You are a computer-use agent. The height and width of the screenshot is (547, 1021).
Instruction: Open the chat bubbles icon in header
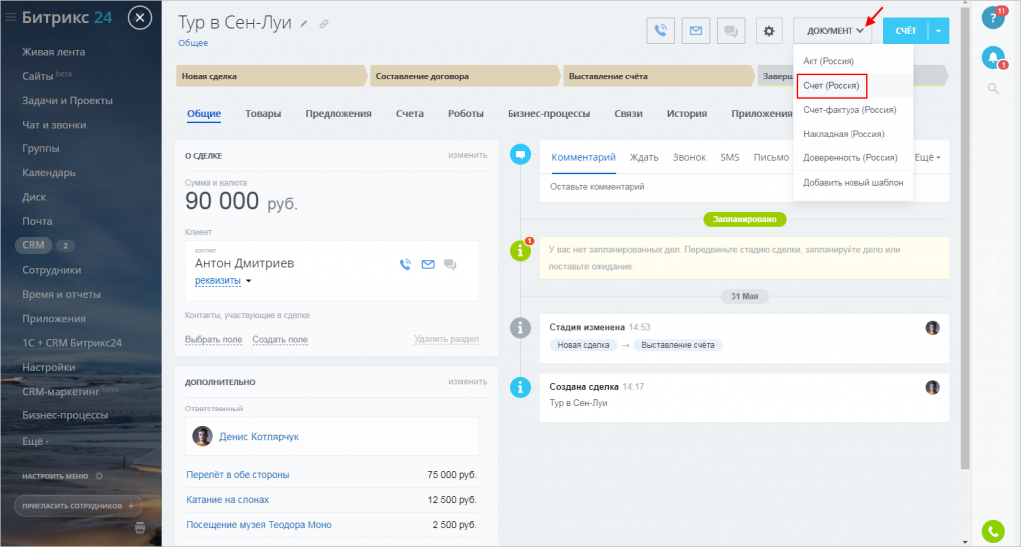point(731,31)
